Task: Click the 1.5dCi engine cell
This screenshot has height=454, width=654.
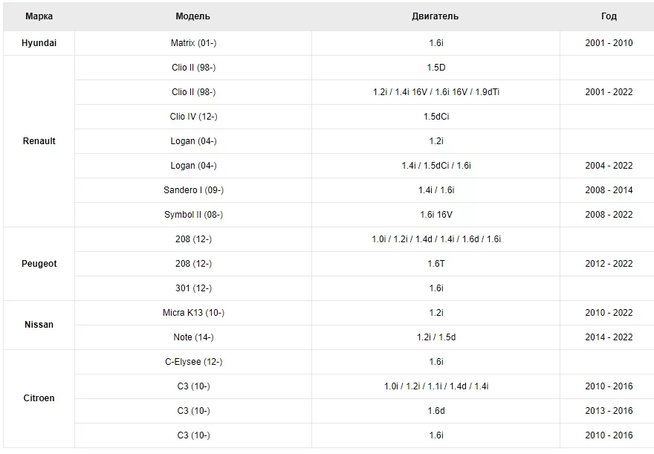Action: (x=436, y=117)
